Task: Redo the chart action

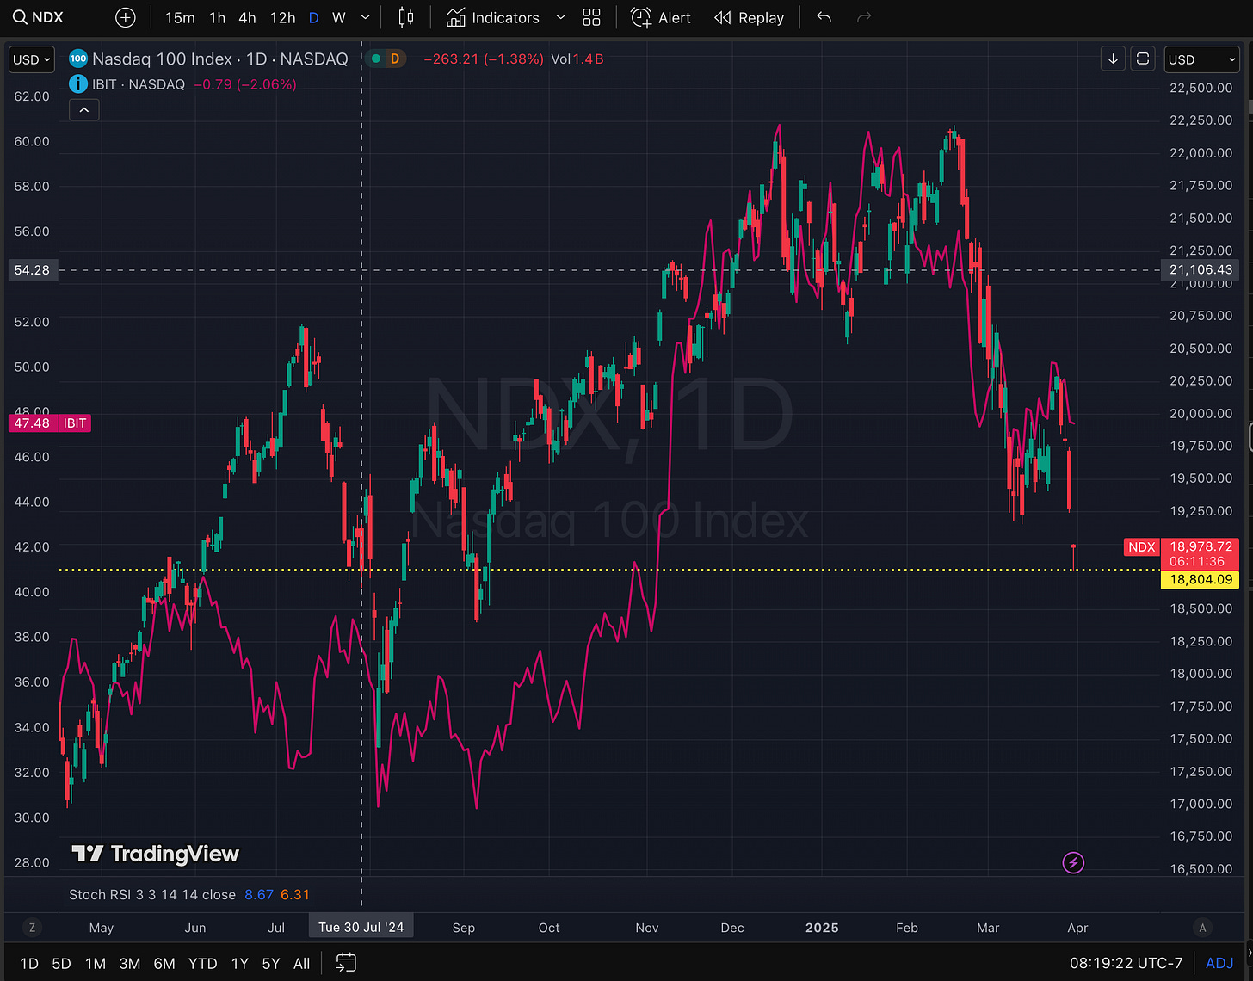Action: click(x=864, y=17)
